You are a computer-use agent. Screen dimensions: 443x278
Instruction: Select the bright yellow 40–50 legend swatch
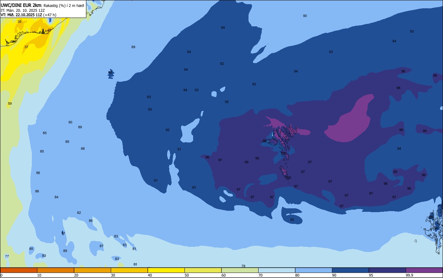coord(166,270)
